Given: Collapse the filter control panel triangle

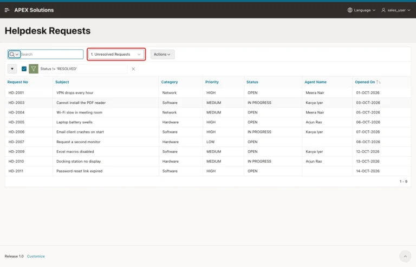Looking at the screenshot, I should 12,69.
